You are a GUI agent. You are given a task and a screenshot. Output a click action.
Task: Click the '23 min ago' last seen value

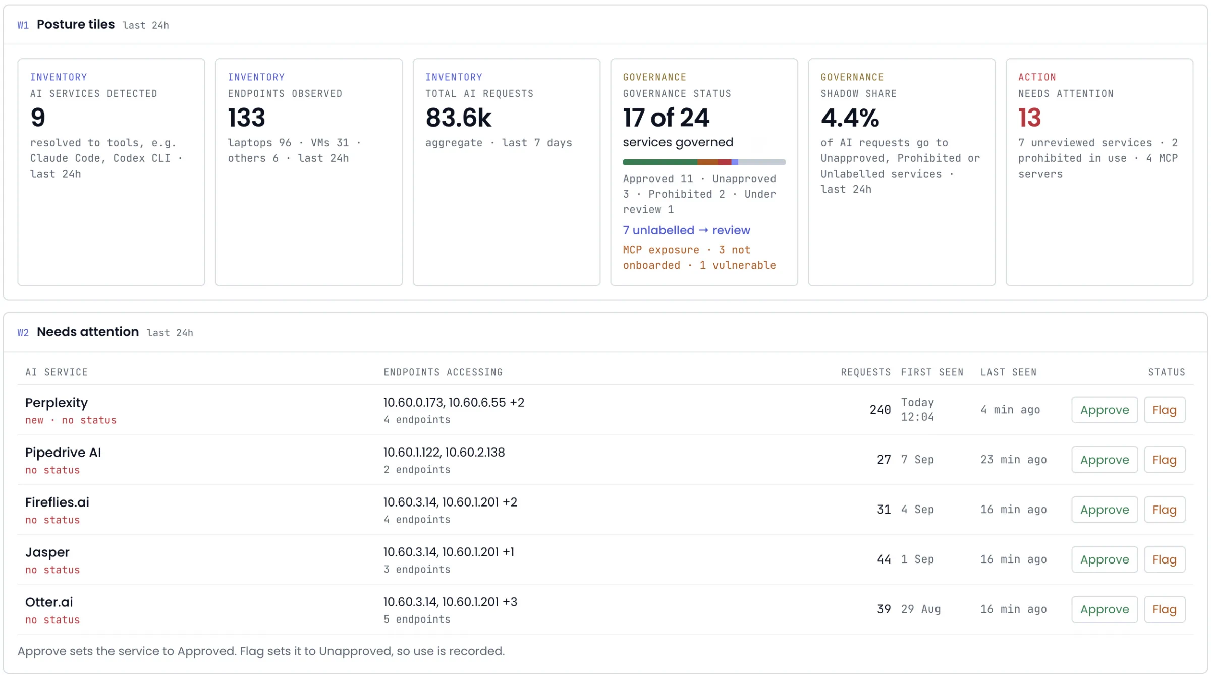tap(1013, 460)
